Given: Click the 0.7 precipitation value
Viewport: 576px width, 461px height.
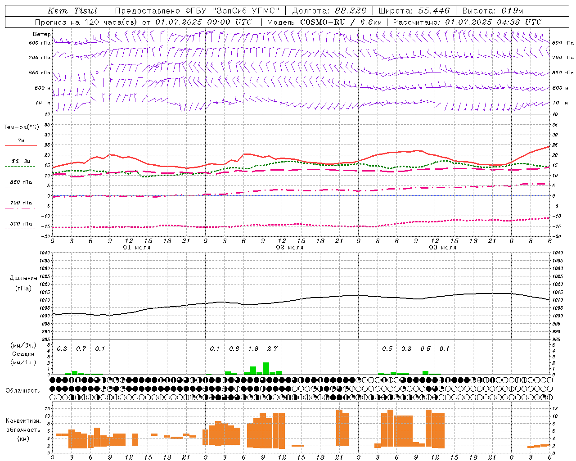Looking at the screenshot, I should point(81,348).
